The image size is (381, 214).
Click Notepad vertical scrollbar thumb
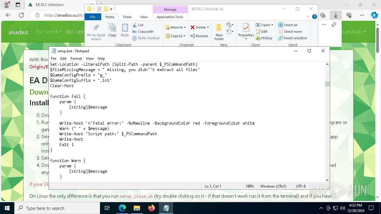tap(327, 84)
